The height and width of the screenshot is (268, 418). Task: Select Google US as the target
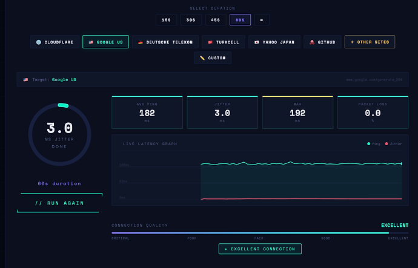click(x=105, y=42)
